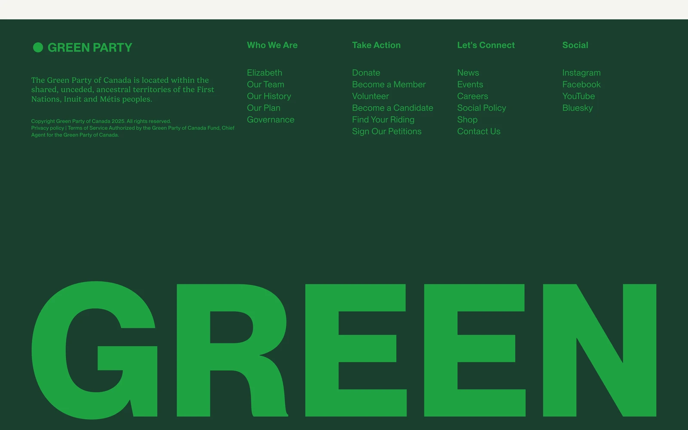This screenshot has width=688, height=430.
Task: Click the Who We Are heading
Action: 272,45
